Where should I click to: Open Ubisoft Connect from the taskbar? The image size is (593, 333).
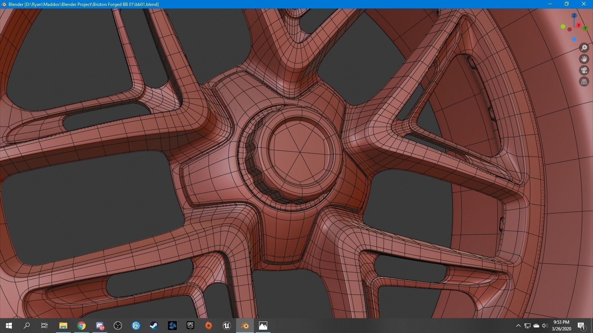136,326
